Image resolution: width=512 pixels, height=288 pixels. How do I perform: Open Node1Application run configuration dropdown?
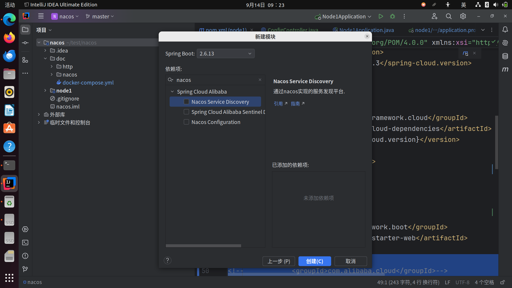click(x=343, y=16)
